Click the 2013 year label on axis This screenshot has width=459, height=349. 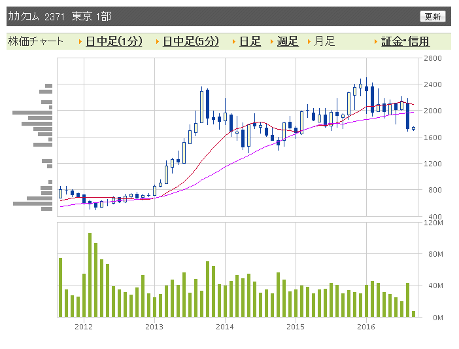tap(154, 327)
